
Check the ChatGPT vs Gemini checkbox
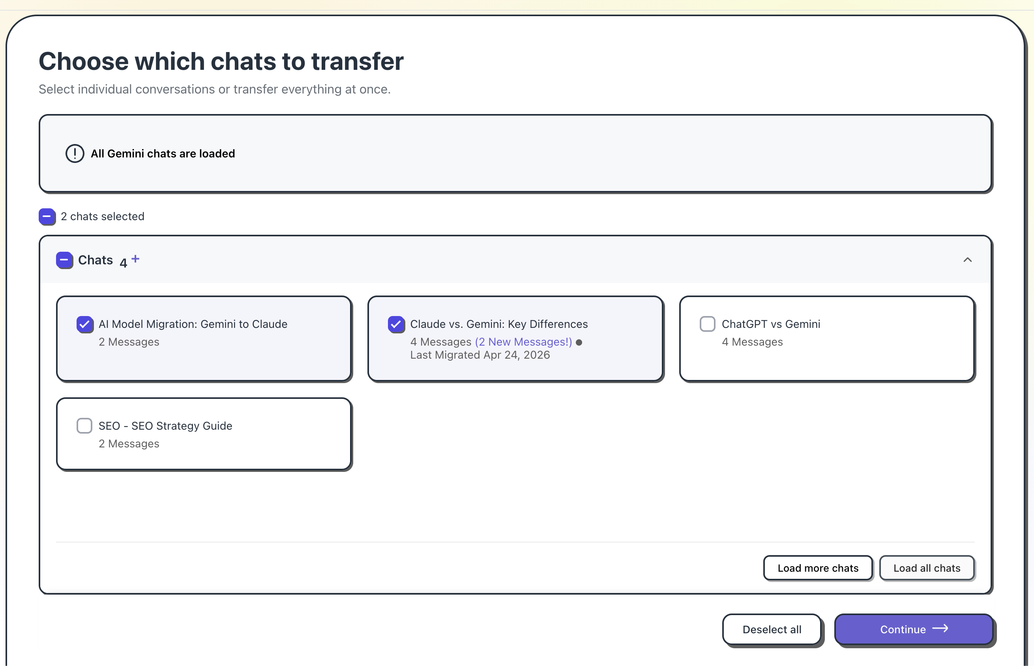click(x=708, y=324)
